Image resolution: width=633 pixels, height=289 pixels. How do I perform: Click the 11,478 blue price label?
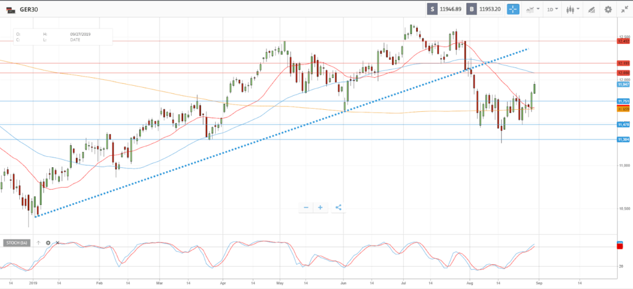pos(624,125)
